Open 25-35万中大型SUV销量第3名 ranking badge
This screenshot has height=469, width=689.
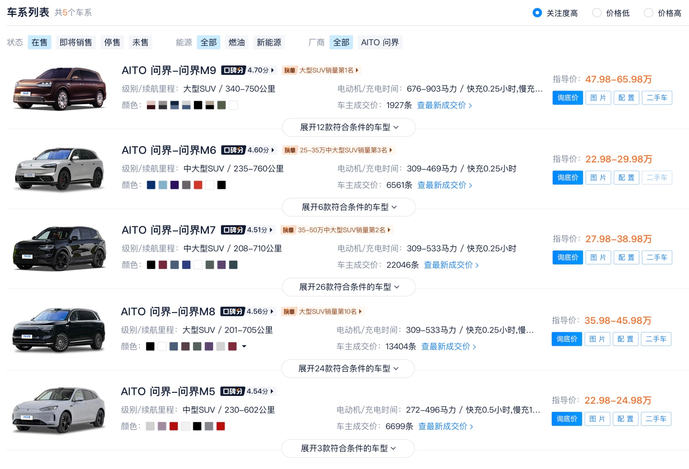click(338, 150)
